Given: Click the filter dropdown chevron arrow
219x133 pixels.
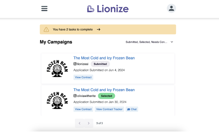Looking at the screenshot, I should [x=172, y=42].
